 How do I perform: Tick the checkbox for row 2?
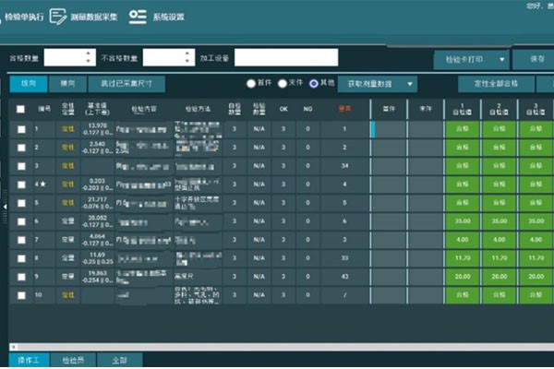click(x=21, y=148)
